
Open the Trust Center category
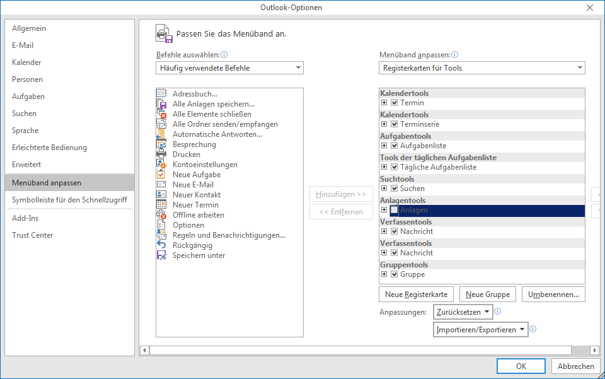point(69,235)
